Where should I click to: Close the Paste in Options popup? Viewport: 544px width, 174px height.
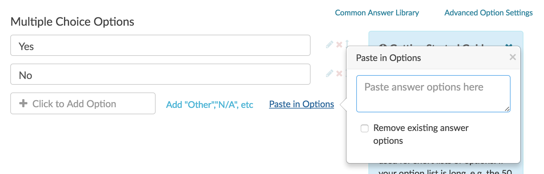click(512, 57)
